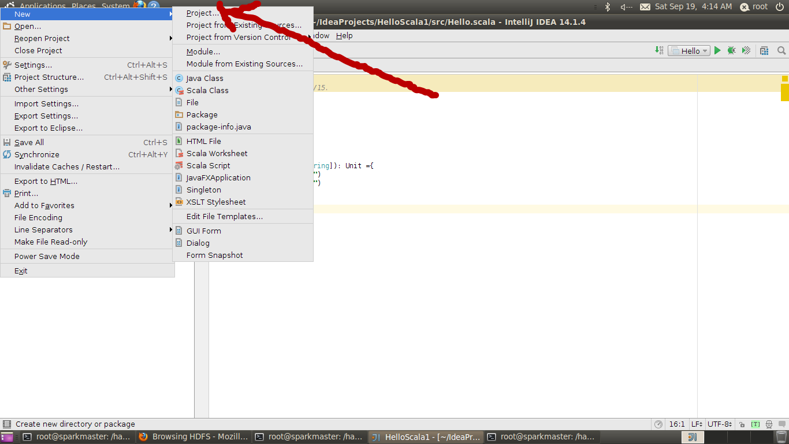This screenshot has height=444, width=789.
Task: Click the Save All floppy icon
Action: [x=7, y=142]
